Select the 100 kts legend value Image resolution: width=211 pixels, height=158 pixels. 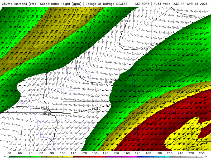[x=63, y=153]
